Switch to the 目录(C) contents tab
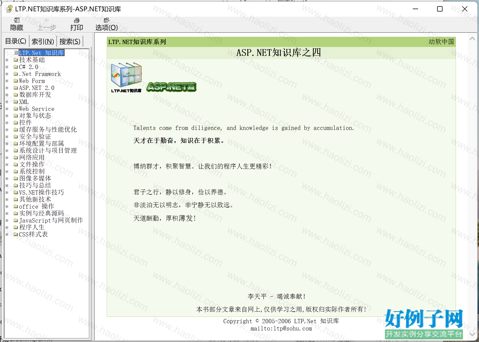This screenshot has width=479, height=342. (x=16, y=41)
